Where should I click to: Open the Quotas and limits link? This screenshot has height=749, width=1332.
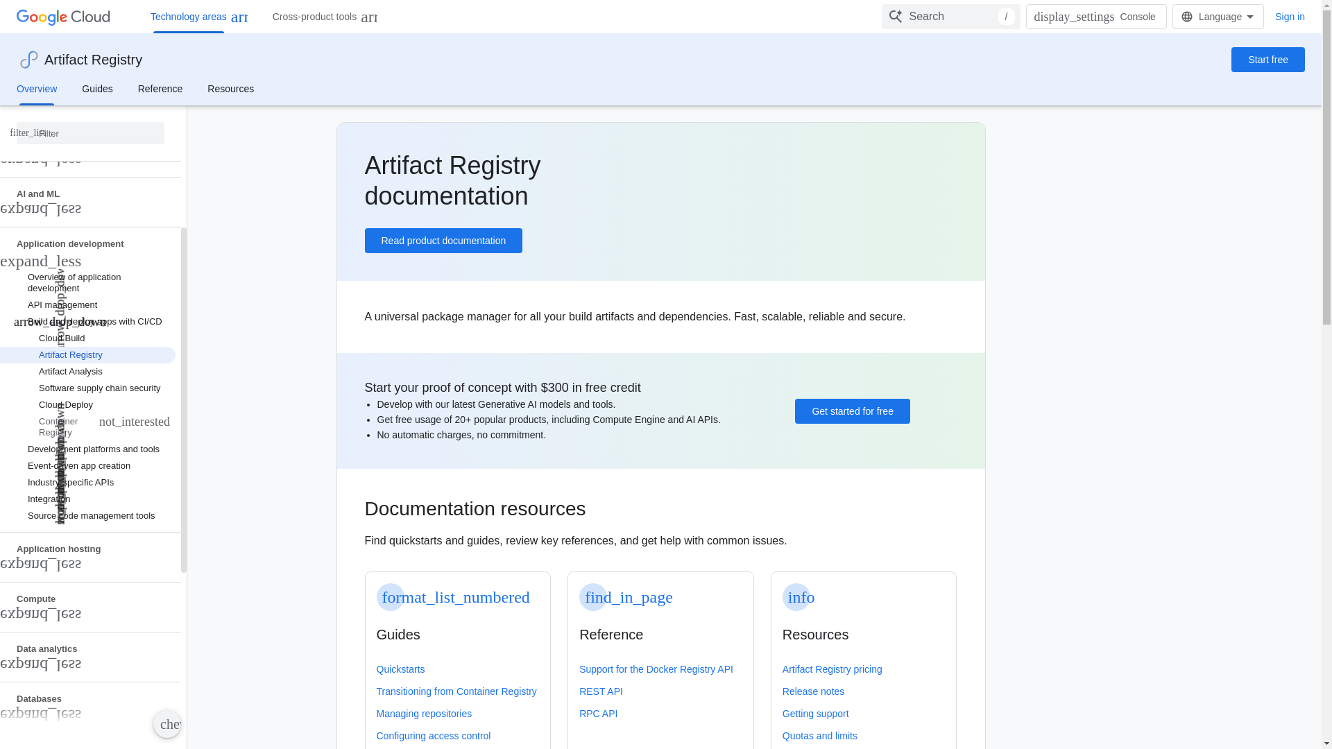819,736
